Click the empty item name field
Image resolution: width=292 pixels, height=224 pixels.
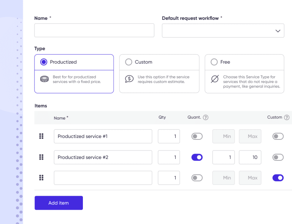103,178
